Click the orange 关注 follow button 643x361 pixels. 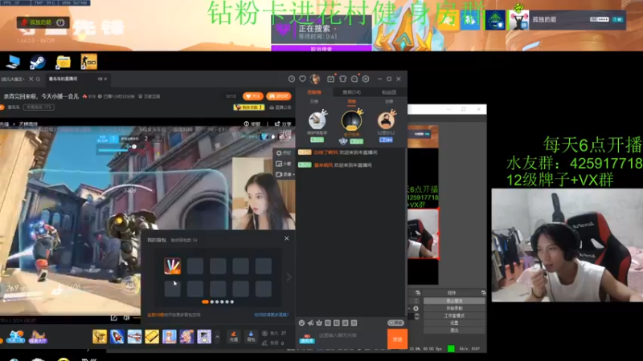point(253,96)
